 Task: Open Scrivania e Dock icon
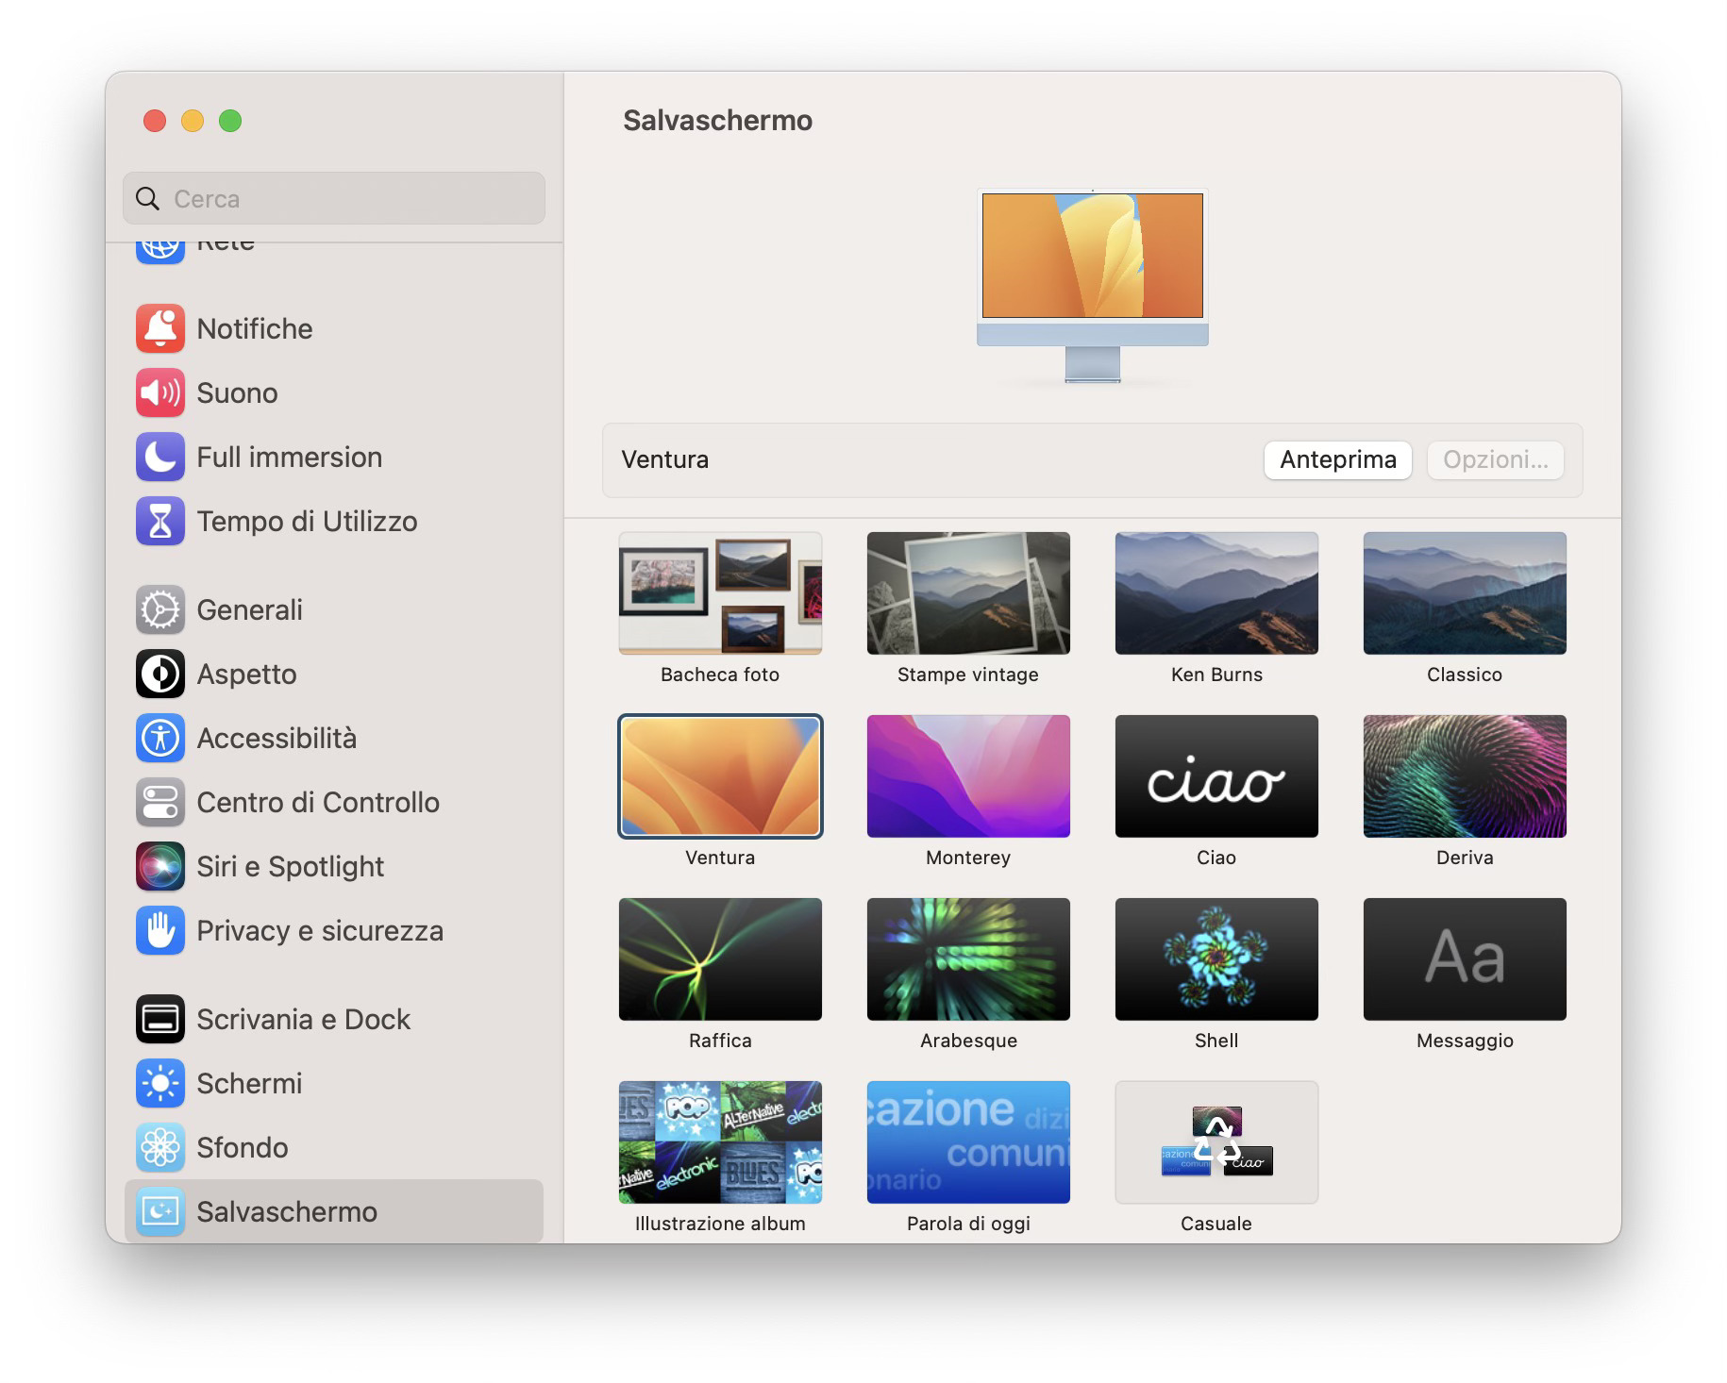pos(160,1020)
